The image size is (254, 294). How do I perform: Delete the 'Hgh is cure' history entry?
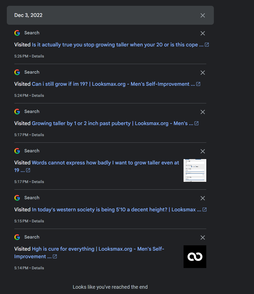[202, 238]
